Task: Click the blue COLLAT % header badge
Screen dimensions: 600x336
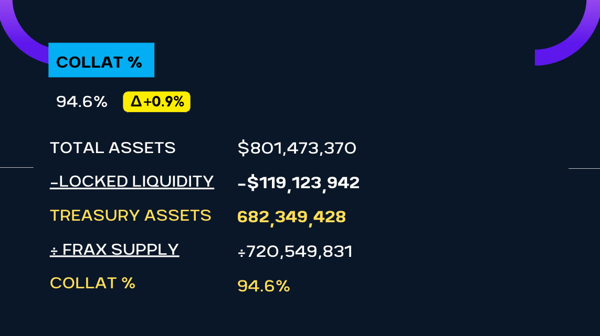Action: click(x=101, y=60)
